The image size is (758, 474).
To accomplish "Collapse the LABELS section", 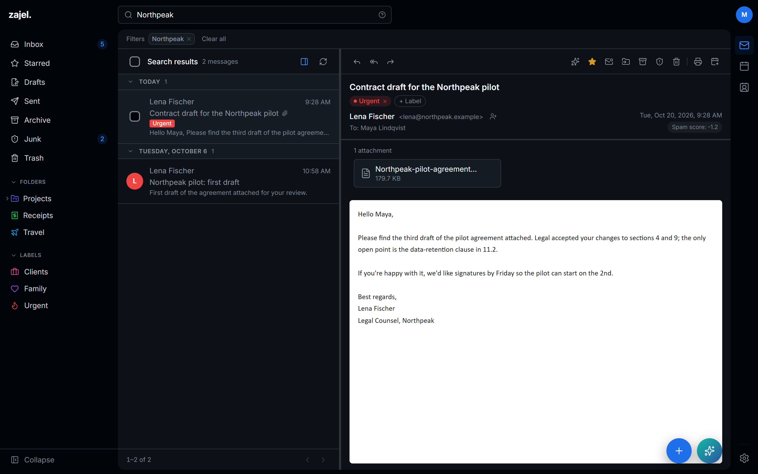I will [13, 255].
